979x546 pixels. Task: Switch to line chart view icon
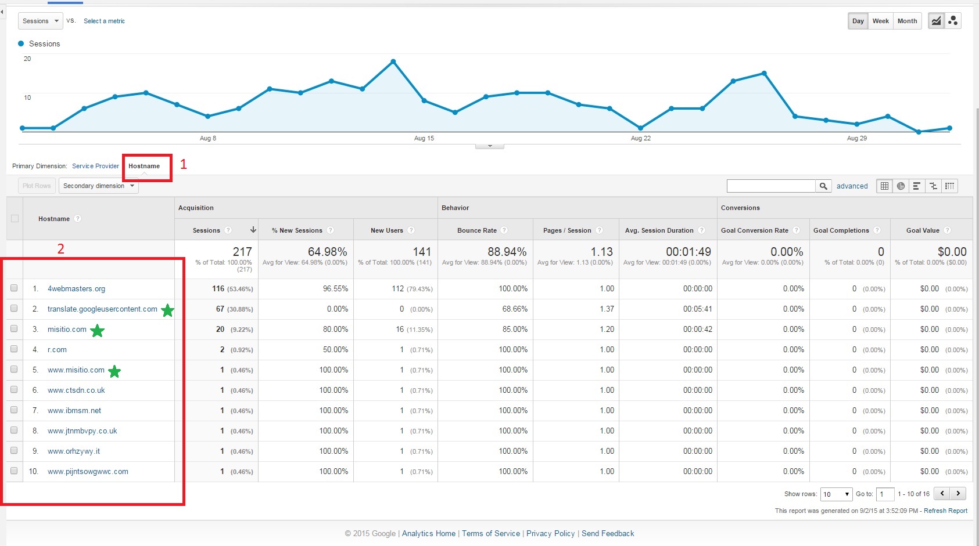936,21
